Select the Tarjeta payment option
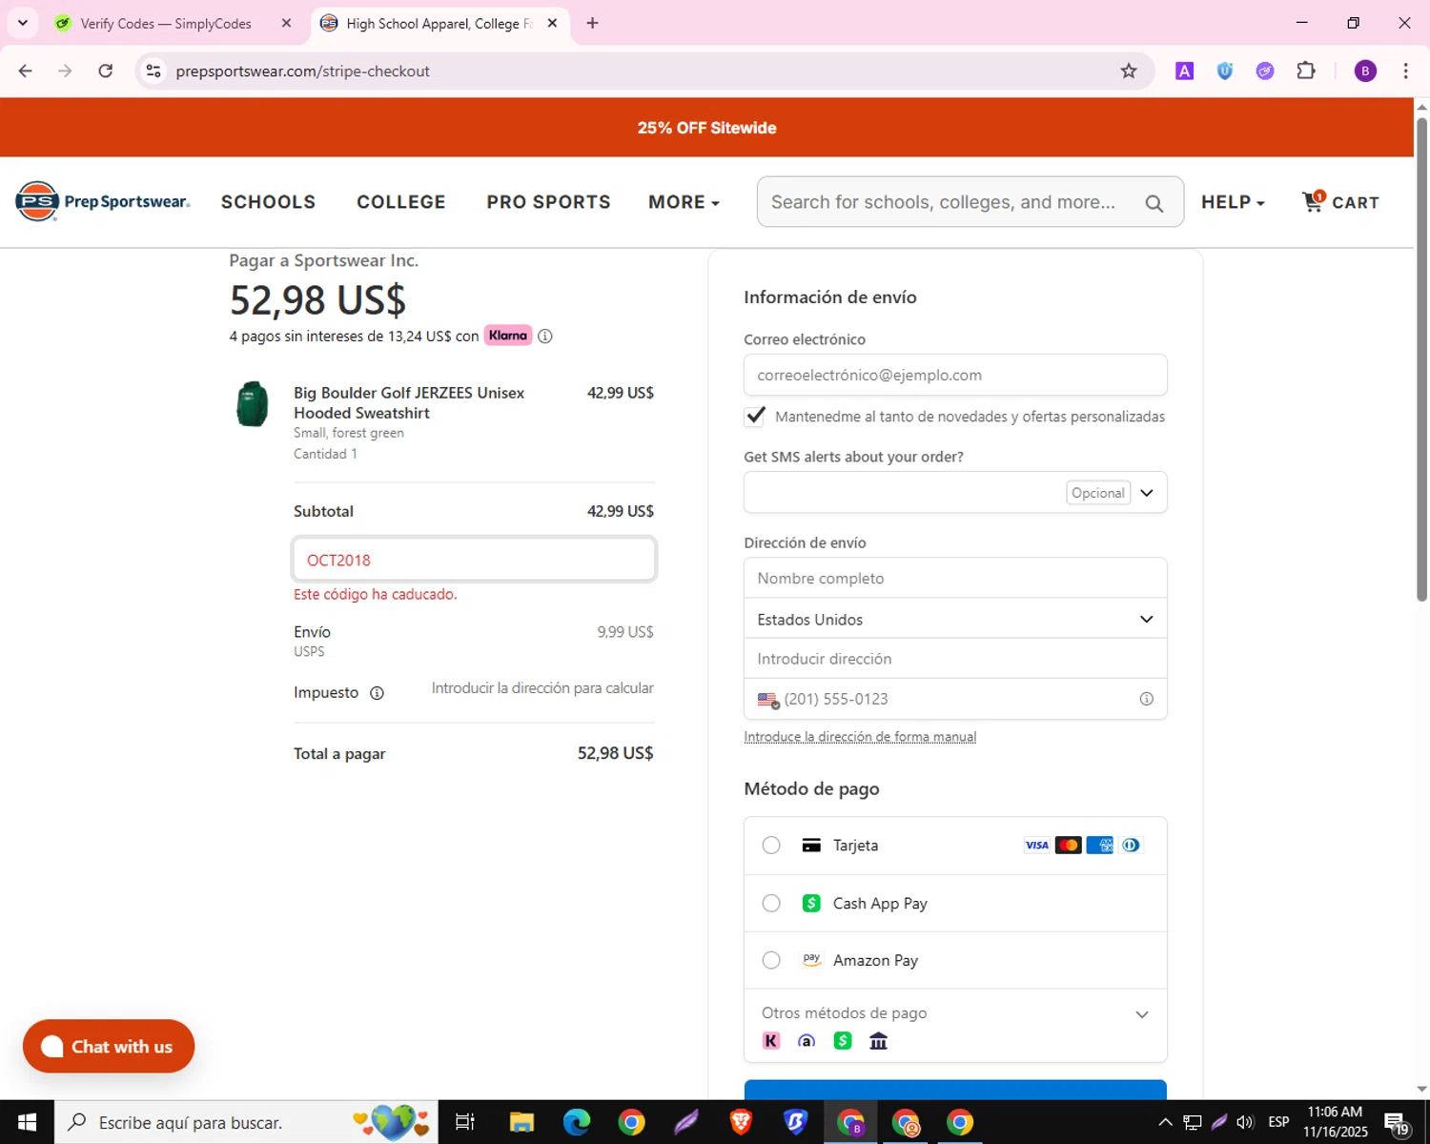This screenshot has width=1430, height=1144. click(x=771, y=846)
